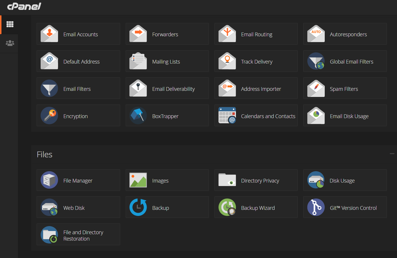Open the Address Importer text link
Screen dimensions: 397x258
tap(261, 89)
